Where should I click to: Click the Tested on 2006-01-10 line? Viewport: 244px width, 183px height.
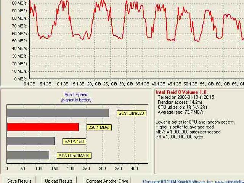pos(186,97)
